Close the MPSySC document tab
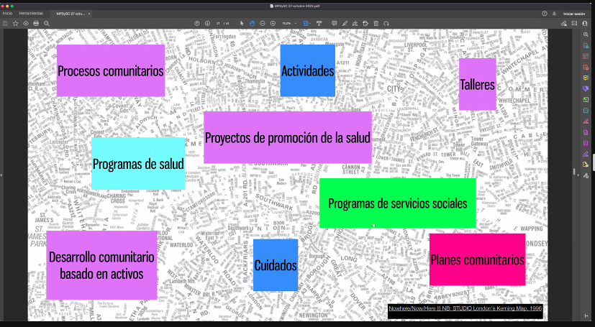595x327 pixels. (x=89, y=14)
